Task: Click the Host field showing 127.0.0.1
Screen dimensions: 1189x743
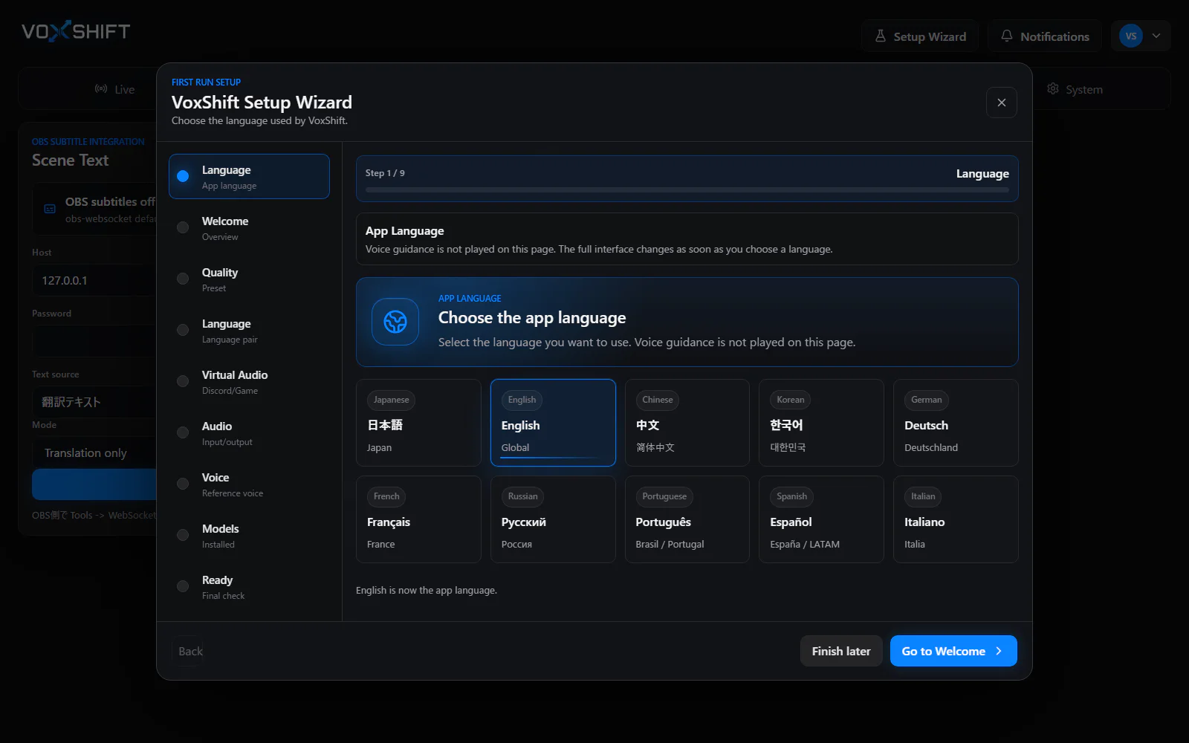Action: click(x=94, y=280)
